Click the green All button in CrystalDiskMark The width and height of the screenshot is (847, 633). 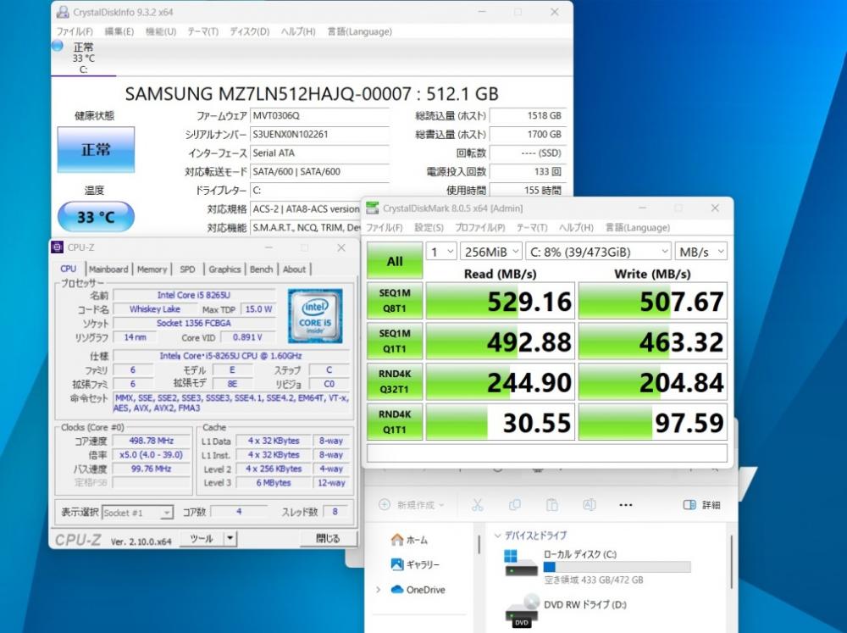tap(395, 261)
